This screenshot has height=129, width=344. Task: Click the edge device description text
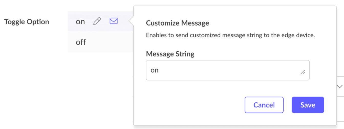[x=230, y=35]
